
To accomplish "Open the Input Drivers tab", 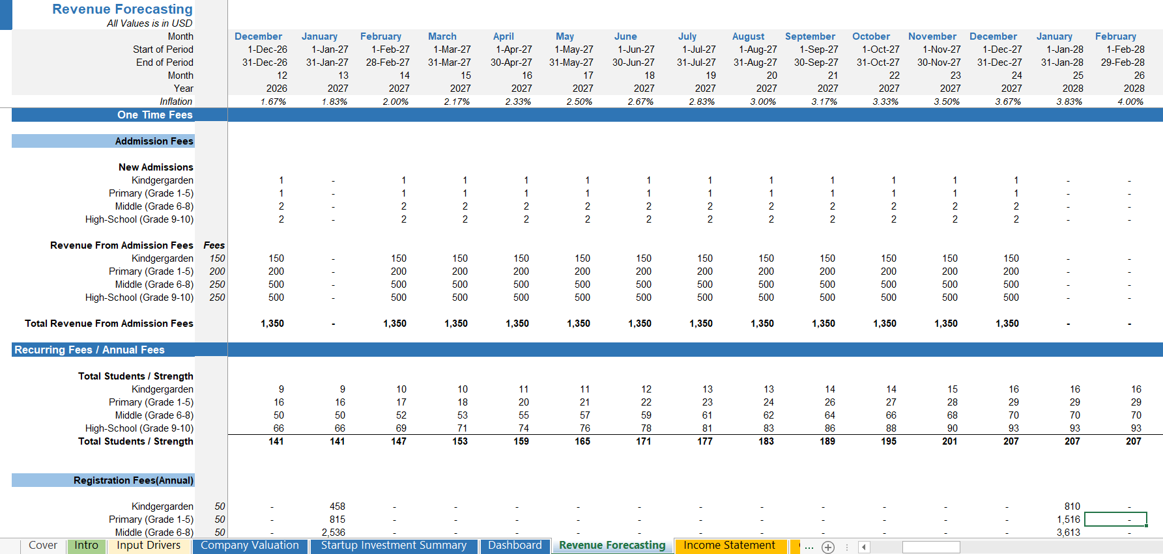I will click(149, 546).
